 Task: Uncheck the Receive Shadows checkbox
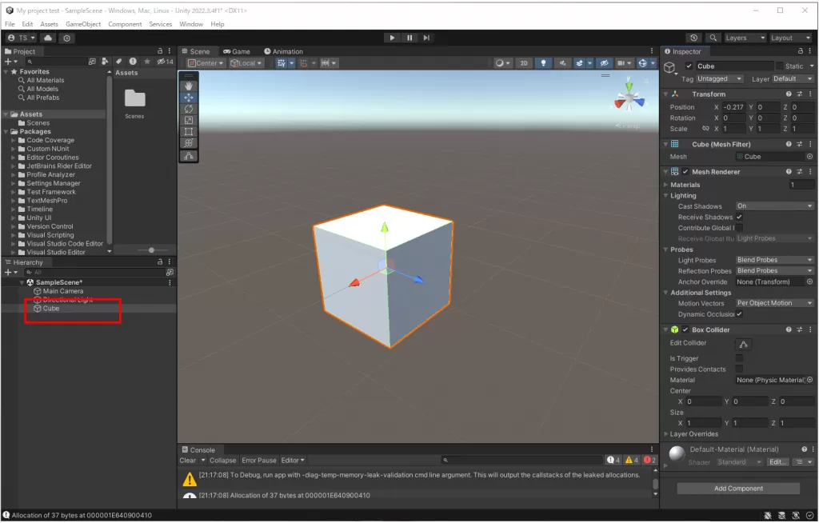coord(739,217)
